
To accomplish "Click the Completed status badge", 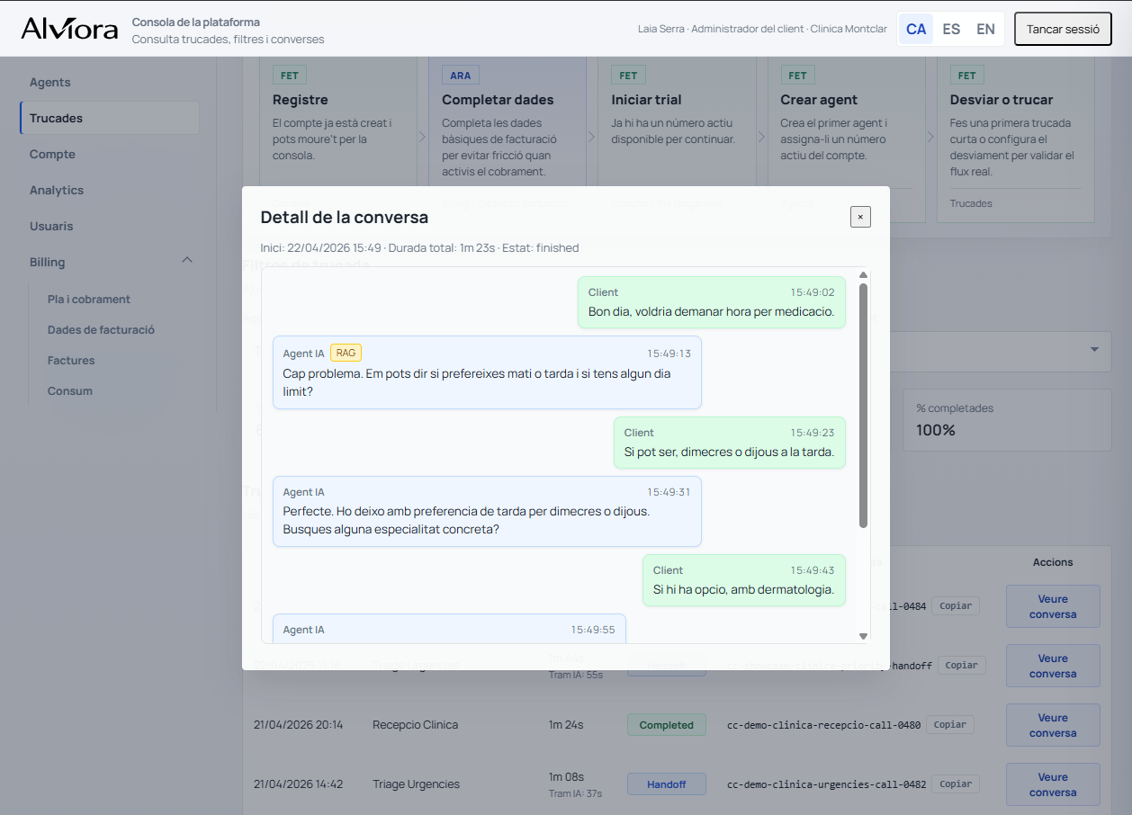I will (x=667, y=725).
